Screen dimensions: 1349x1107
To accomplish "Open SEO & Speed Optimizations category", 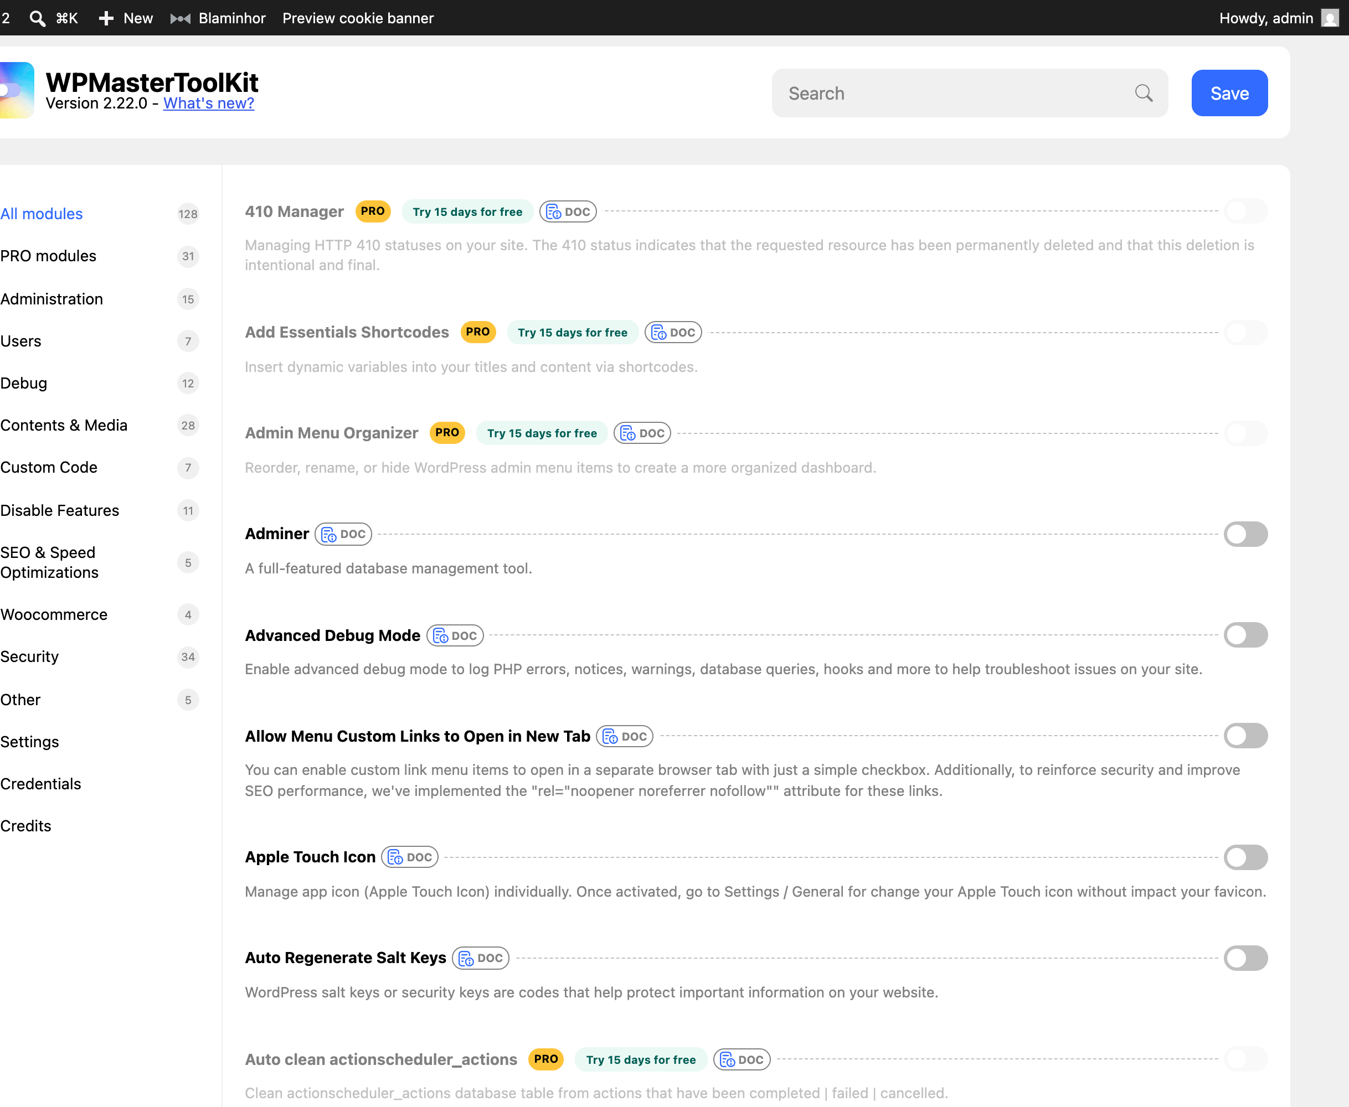I will click(50, 562).
